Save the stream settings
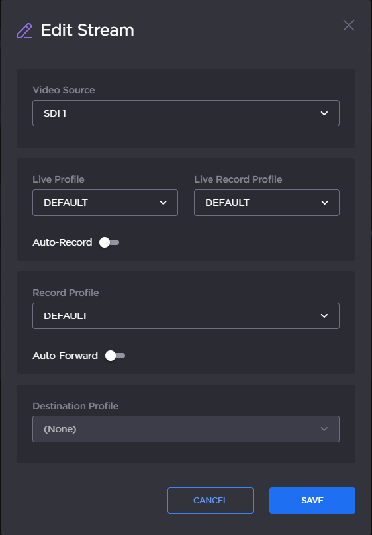This screenshot has height=535, width=372. pos(312,501)
